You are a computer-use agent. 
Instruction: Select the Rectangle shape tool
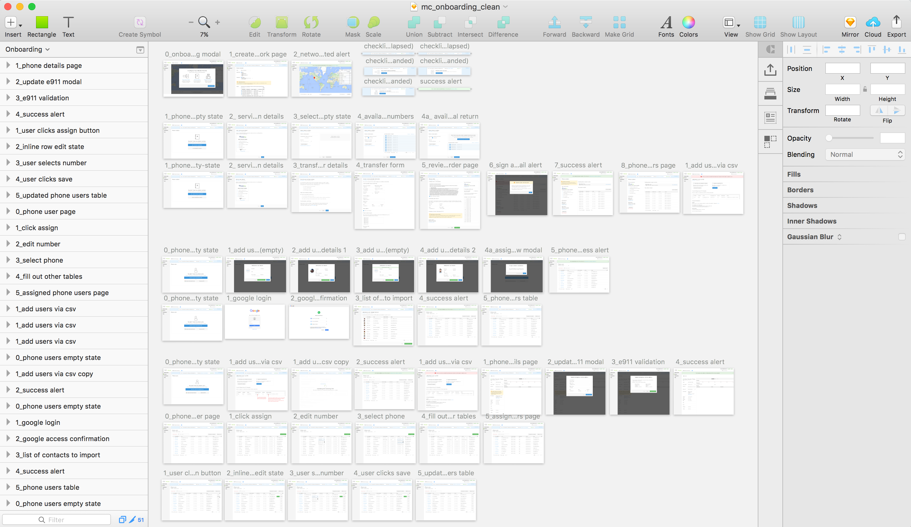click(41, 23)
